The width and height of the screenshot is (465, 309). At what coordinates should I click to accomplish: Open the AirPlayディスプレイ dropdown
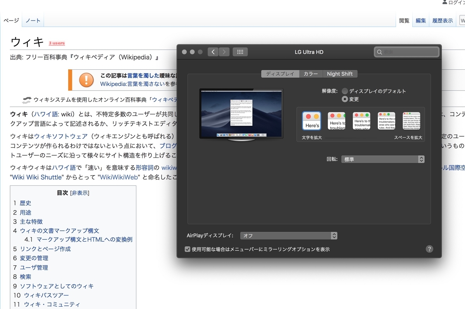(289, 235)
